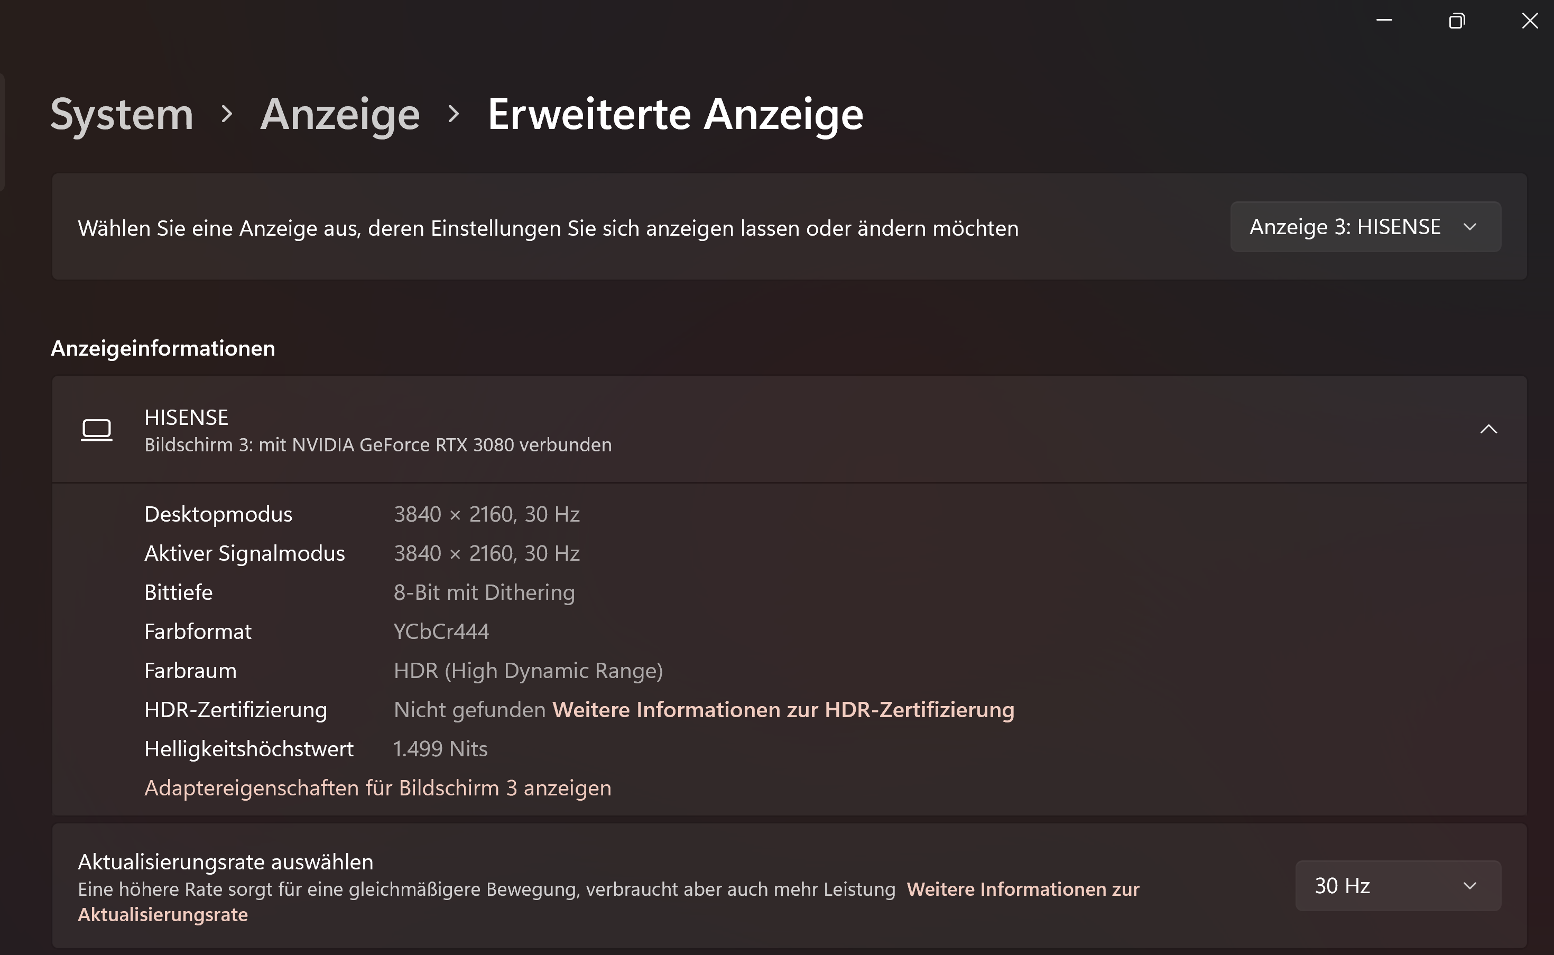Click the HISENSE laptop display icon
1554x955 pixels.
pyautogui.click(x=97, y=430)
